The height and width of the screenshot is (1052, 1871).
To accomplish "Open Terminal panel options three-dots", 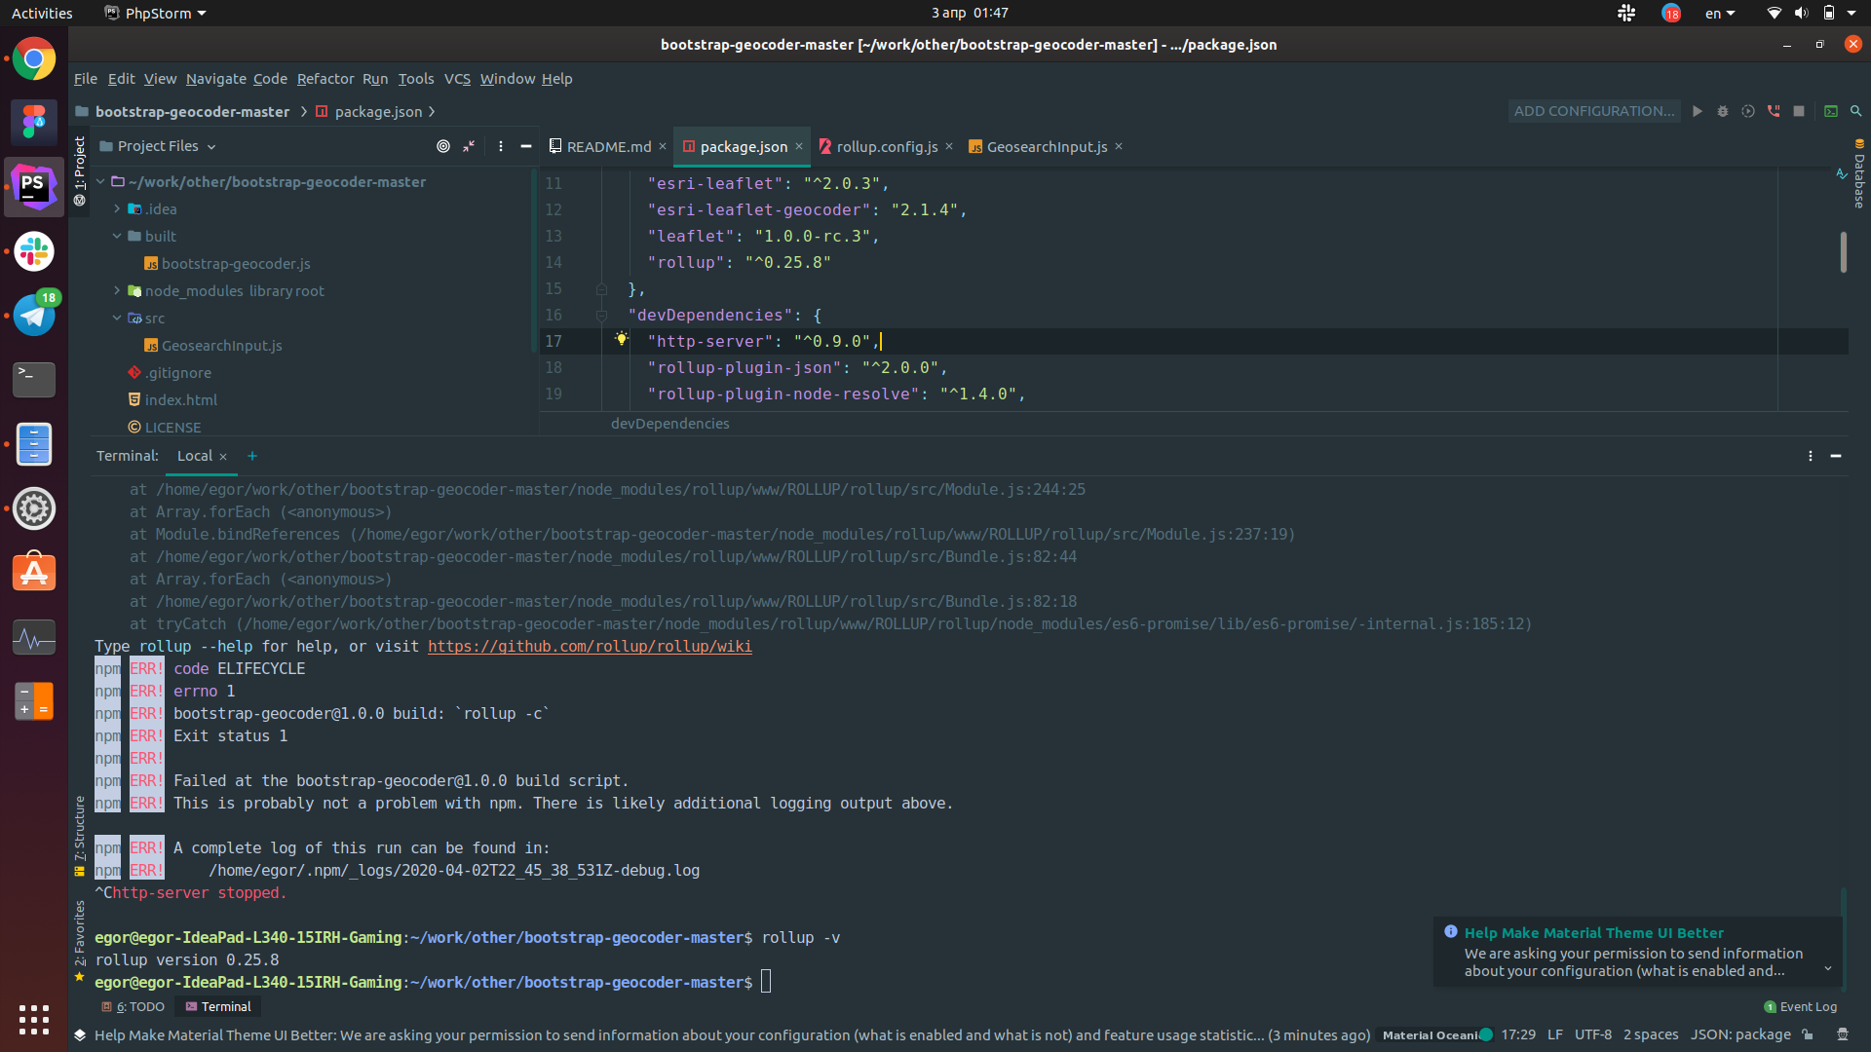I will 1811,456.
